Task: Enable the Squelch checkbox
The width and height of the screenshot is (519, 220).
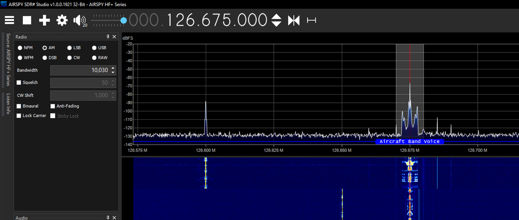Action: click(x=19, y=82)
